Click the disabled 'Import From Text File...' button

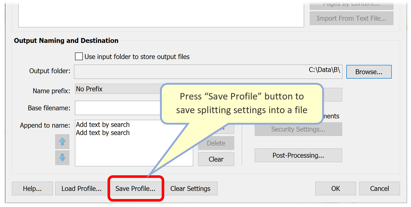click(351, 18)
